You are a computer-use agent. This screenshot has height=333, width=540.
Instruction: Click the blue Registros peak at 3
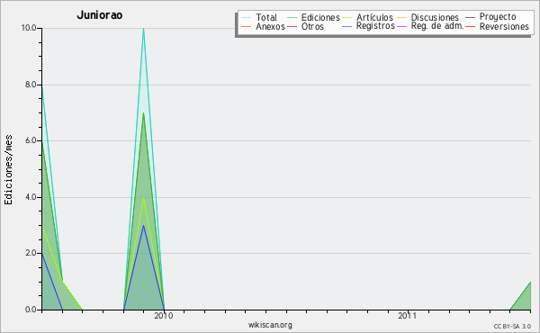(x=144, y=226)
